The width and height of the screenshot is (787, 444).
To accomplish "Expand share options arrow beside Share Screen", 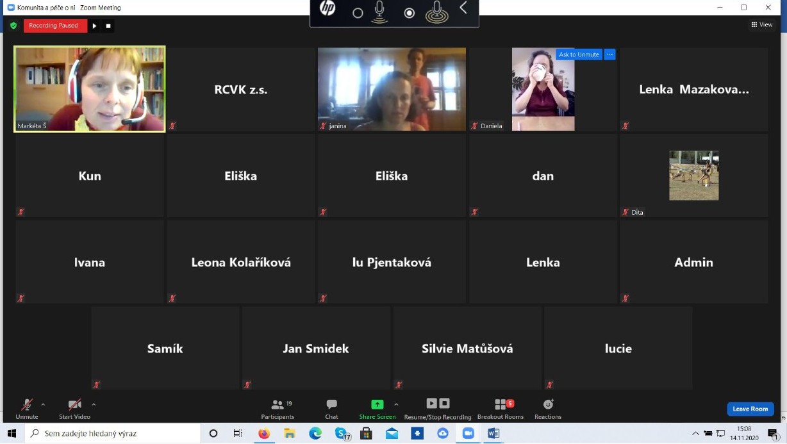I will tap(396, 404).
